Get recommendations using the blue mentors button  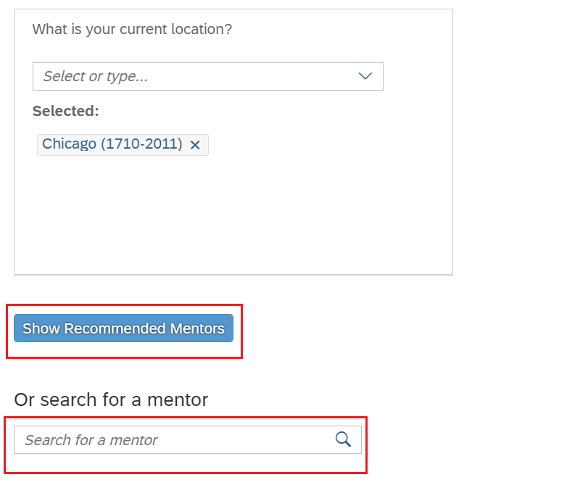tap(124, 328)
